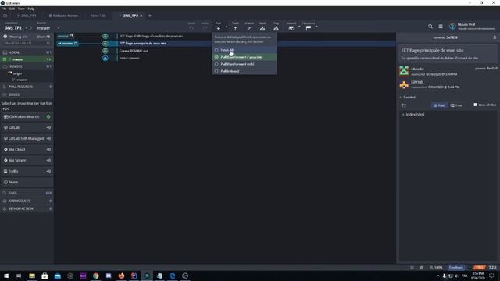Expand the SUBMODULES section

point(27,201)
